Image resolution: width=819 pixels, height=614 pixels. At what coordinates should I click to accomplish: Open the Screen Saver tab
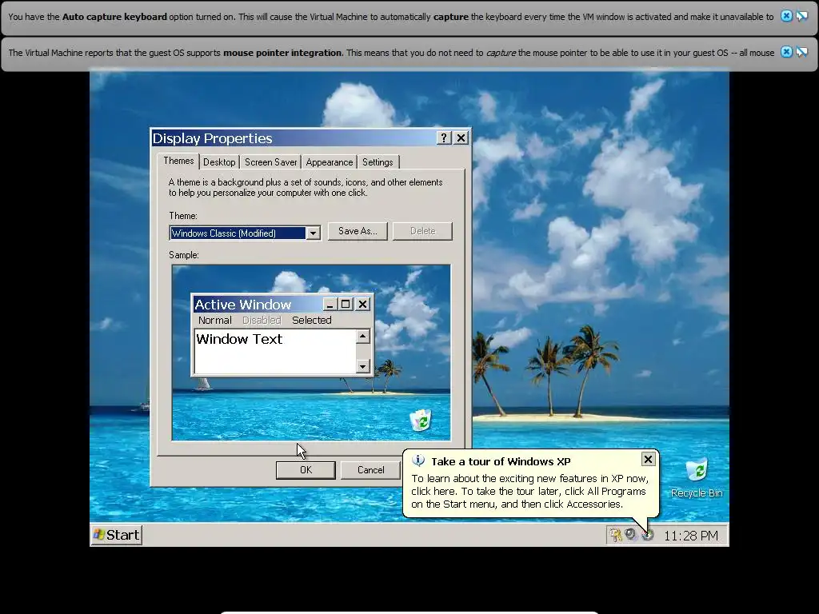pyautogui.click(x=270, y=161)
